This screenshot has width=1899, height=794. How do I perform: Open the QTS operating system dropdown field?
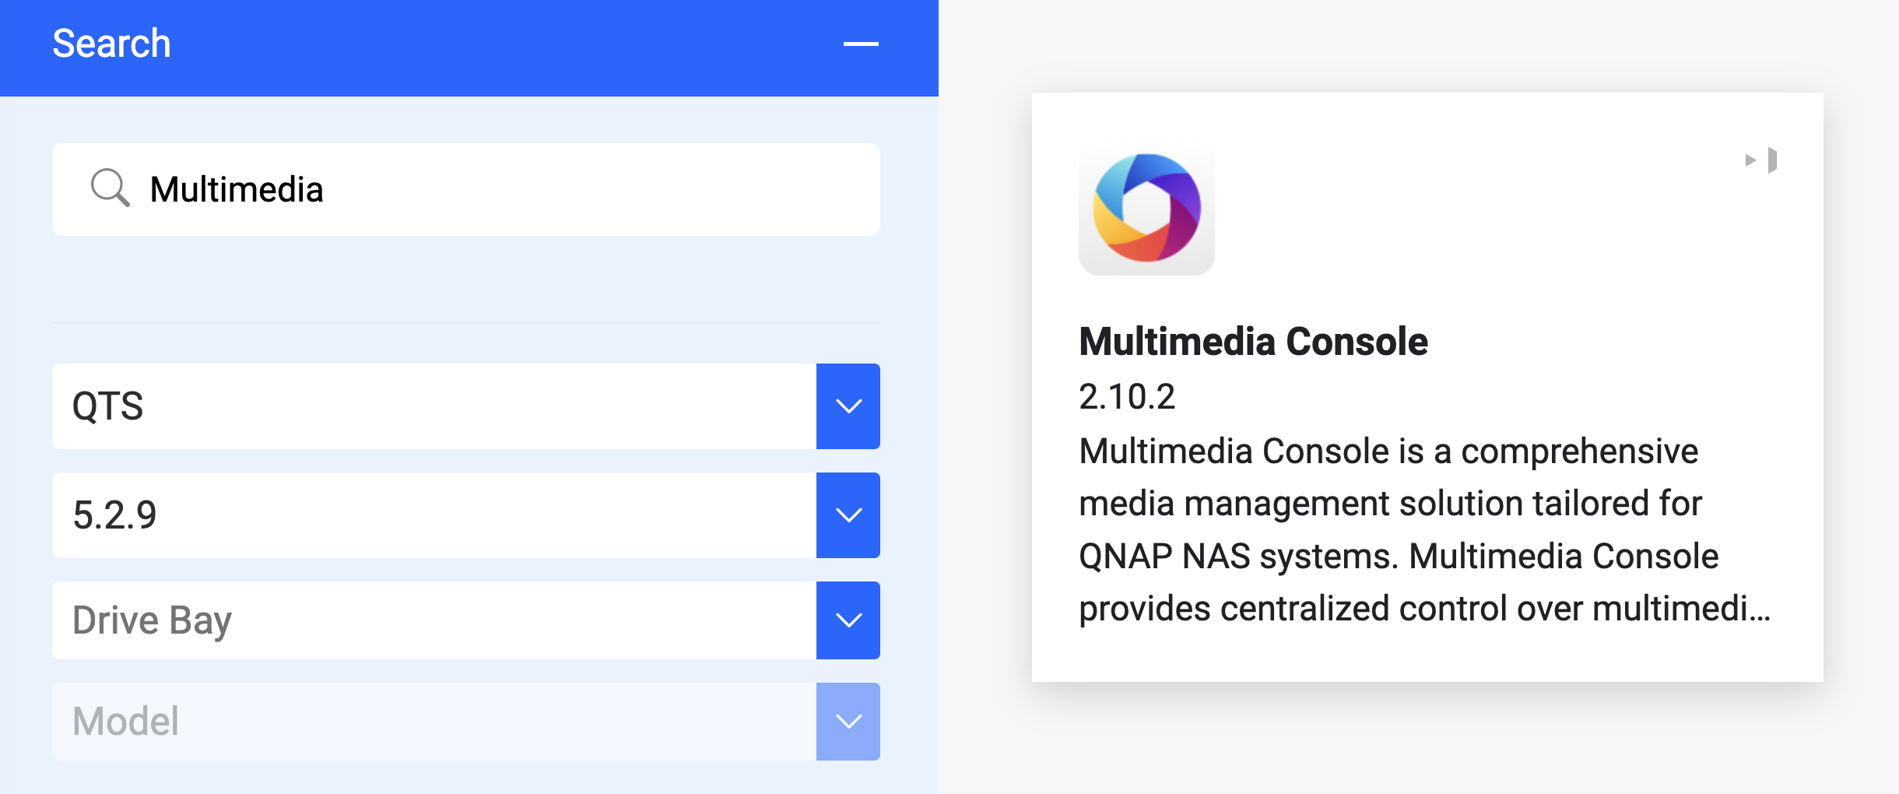pos(434,406)
